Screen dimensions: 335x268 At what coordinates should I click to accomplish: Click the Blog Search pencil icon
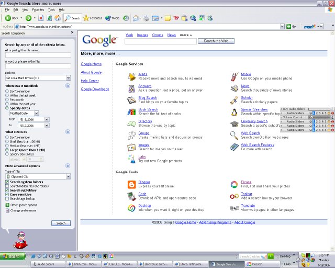(x=131, y=100)
